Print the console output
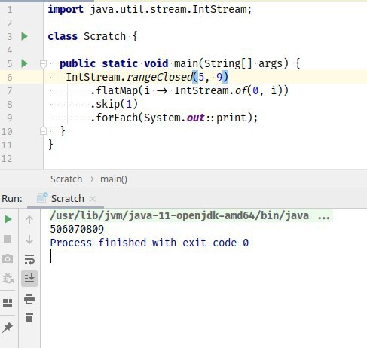 point(29,298)
